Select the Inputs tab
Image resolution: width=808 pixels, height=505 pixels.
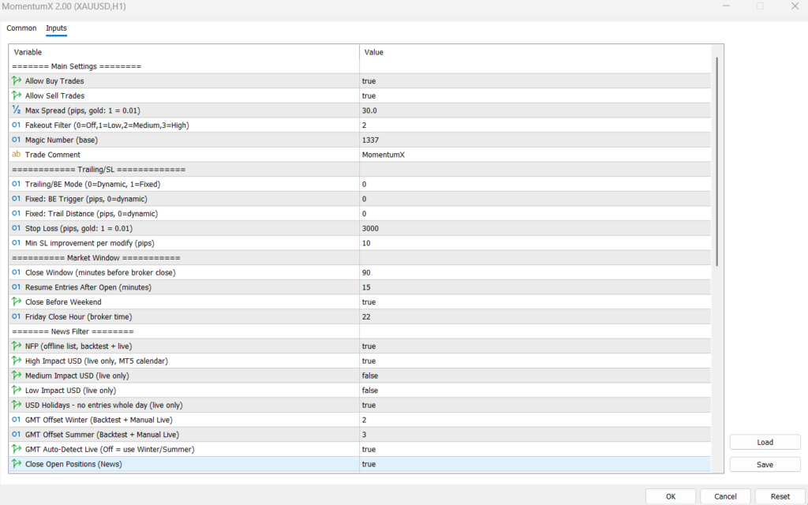[56, 28]
